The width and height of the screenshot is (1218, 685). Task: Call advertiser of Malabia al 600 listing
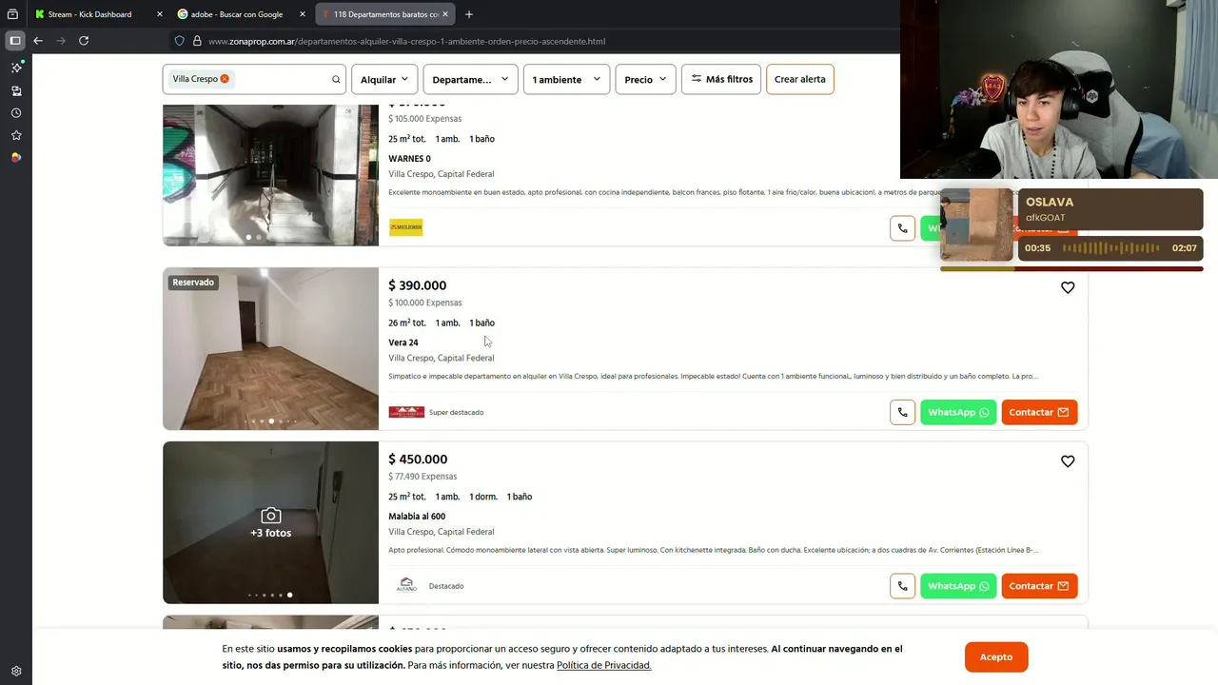(902, 586)
